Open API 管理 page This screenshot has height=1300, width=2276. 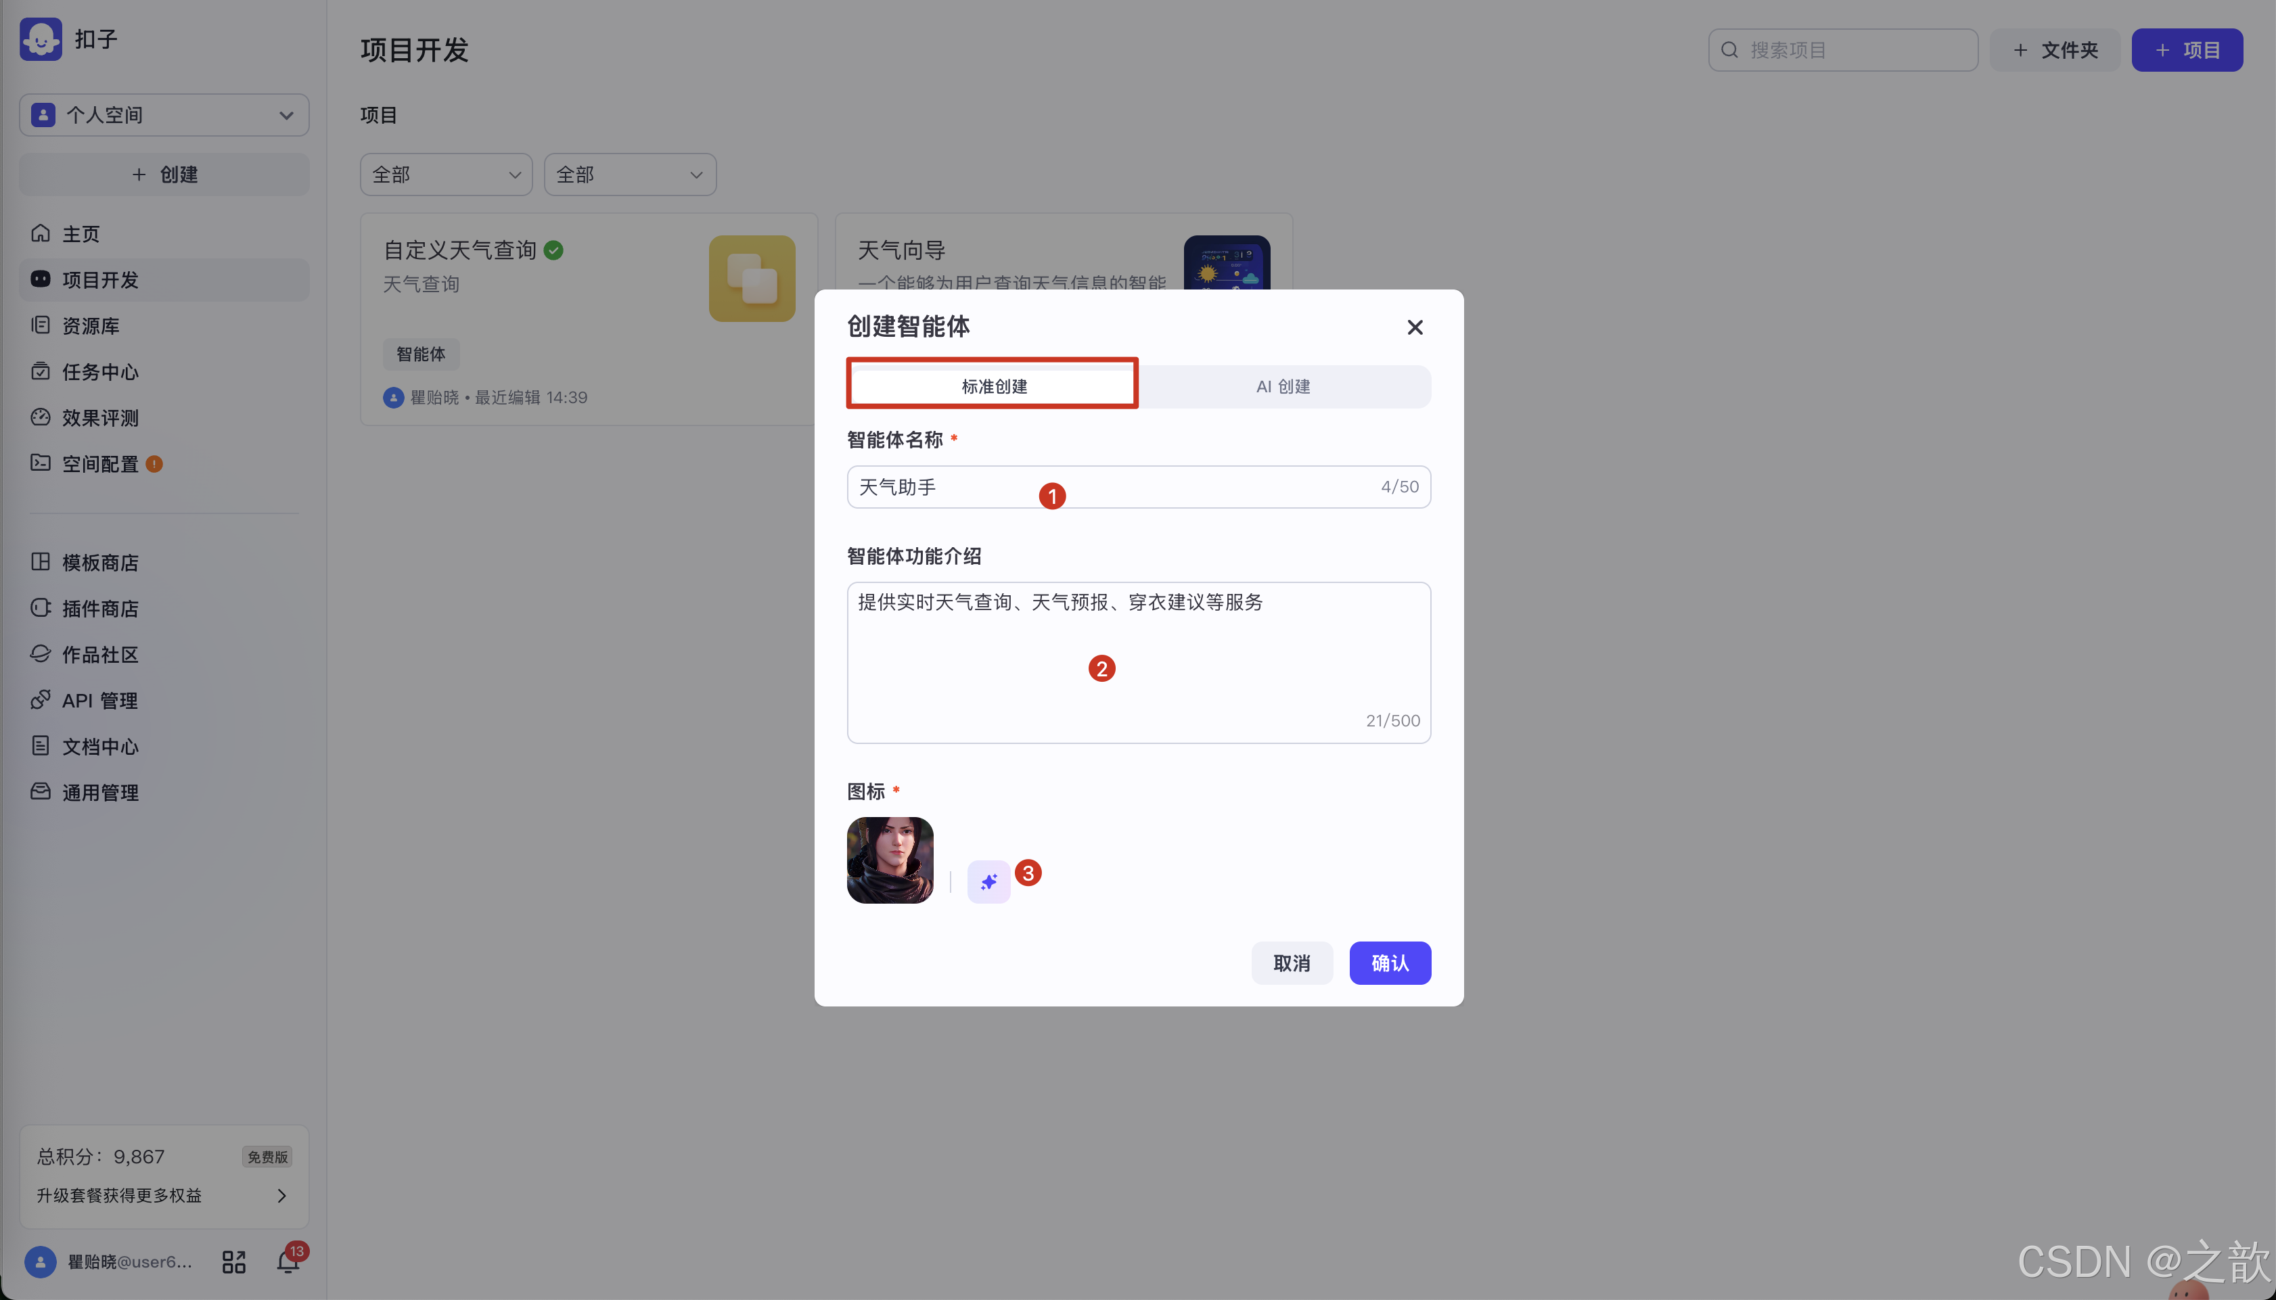[x=98, y=700]
